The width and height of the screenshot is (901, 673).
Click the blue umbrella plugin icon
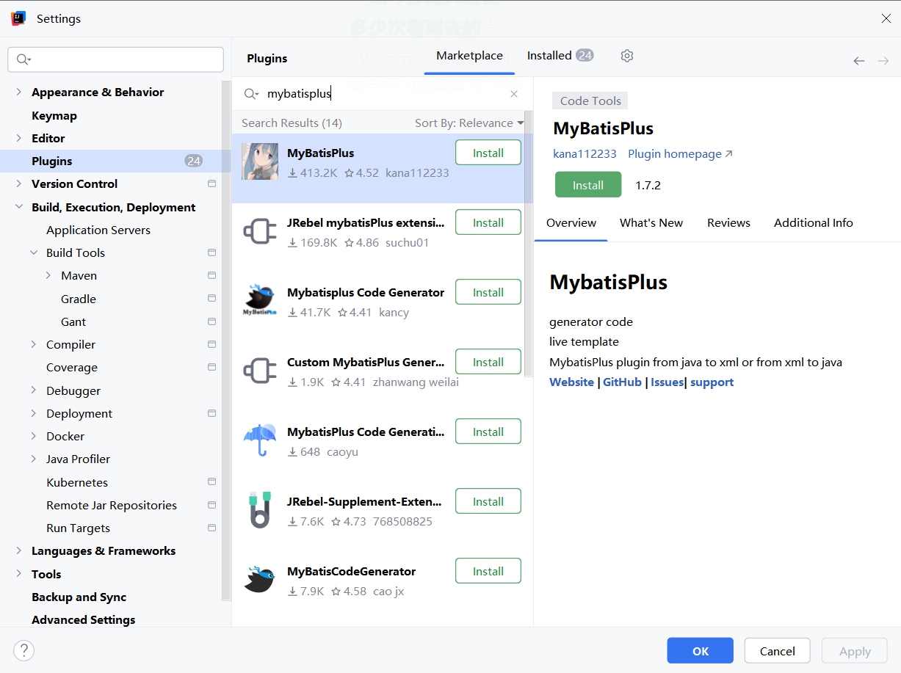(260, 440)
